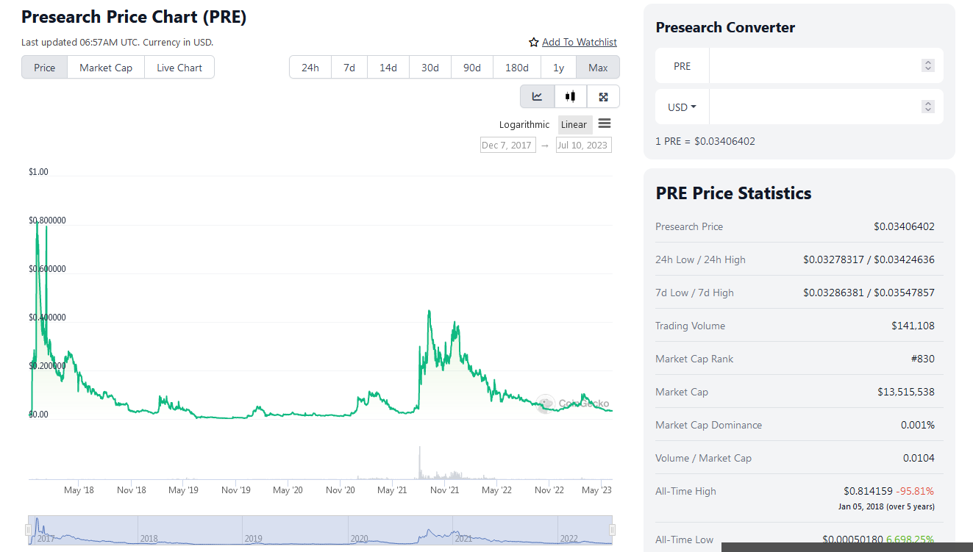Click the PRE amount stepper arrows
Screen dimensions: 973x552
[x=928, y=66]
